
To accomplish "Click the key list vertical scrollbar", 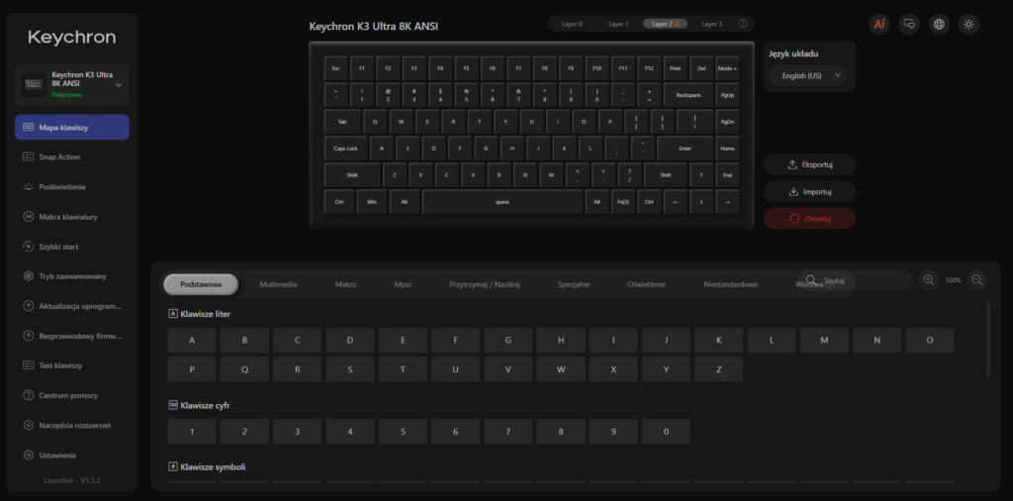I will pyautogui.click(x=988, y=338).
